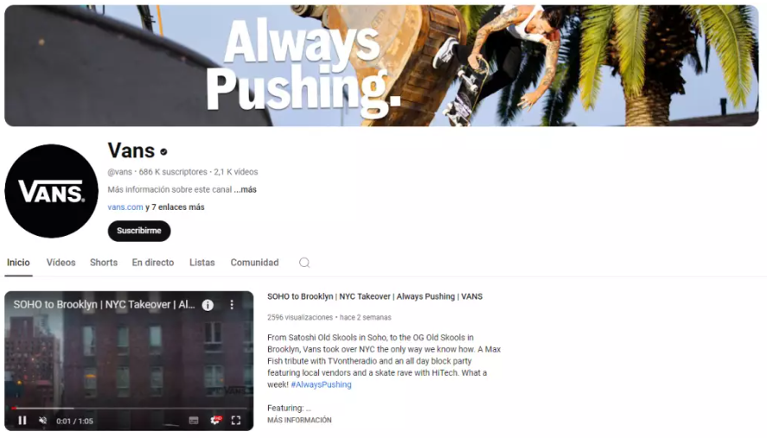Click the Suscribirme button

pos(139,231)
